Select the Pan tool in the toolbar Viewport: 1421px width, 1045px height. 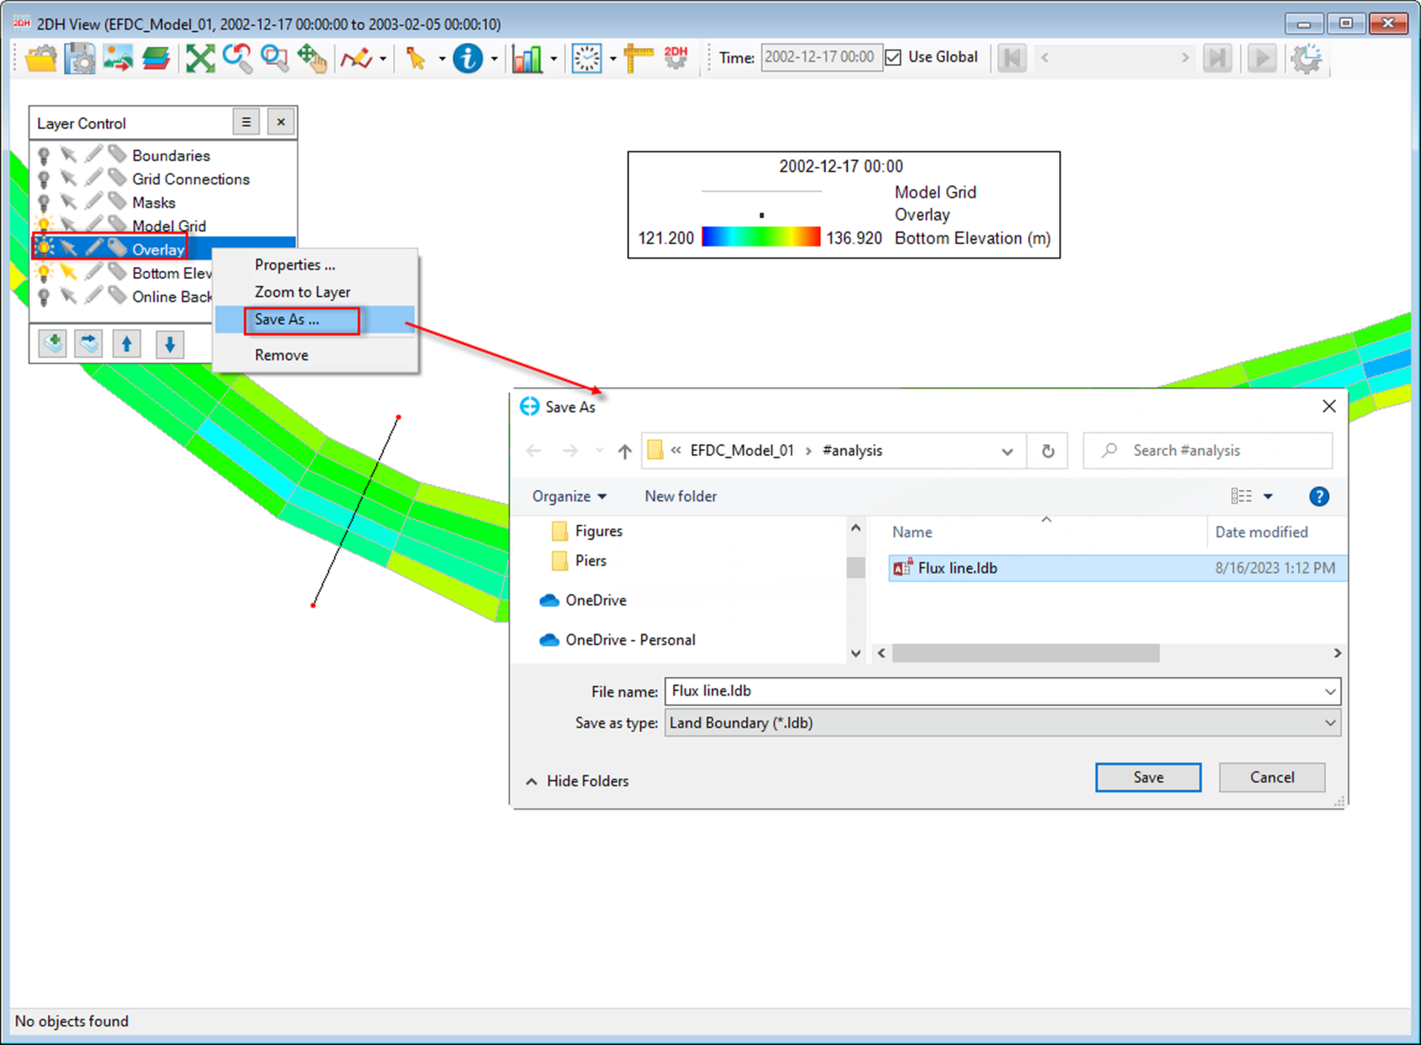[x=313, y=58]
